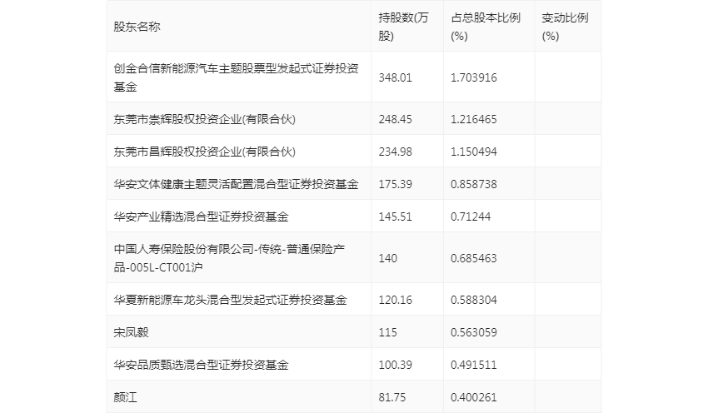Click the 股东名称 column header
The width and height of the screenshot is (708, 413).
tap(137, 27)
